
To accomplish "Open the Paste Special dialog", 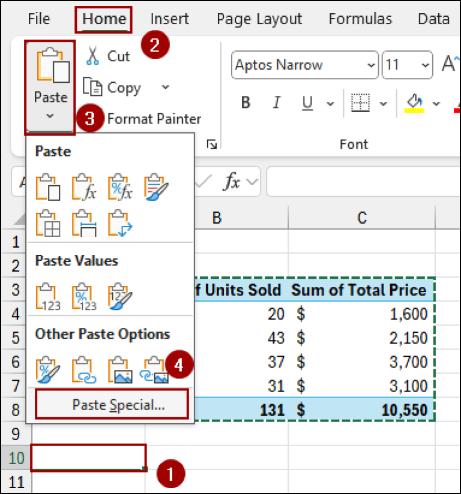I will pos(111,403).
